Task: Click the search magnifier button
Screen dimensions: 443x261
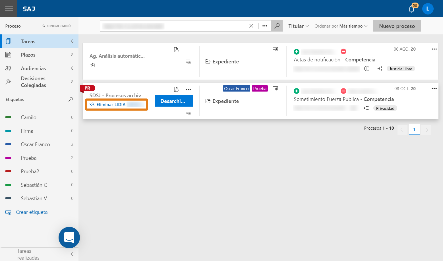Action: click(x=277, y=26)
